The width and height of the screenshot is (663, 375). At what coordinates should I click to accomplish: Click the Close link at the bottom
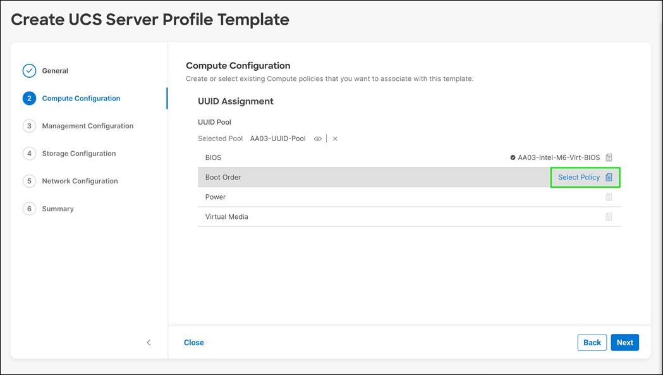pyautogui.click(x=193, y=342)
